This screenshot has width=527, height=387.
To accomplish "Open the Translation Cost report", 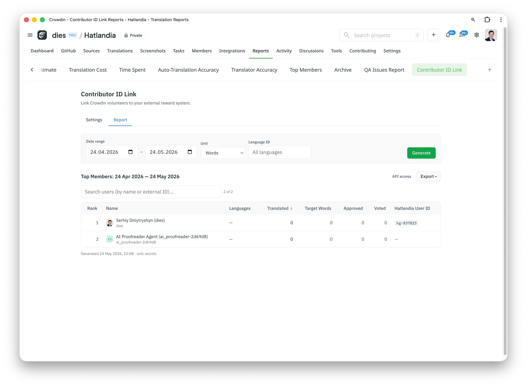I will tap(88, 70).
